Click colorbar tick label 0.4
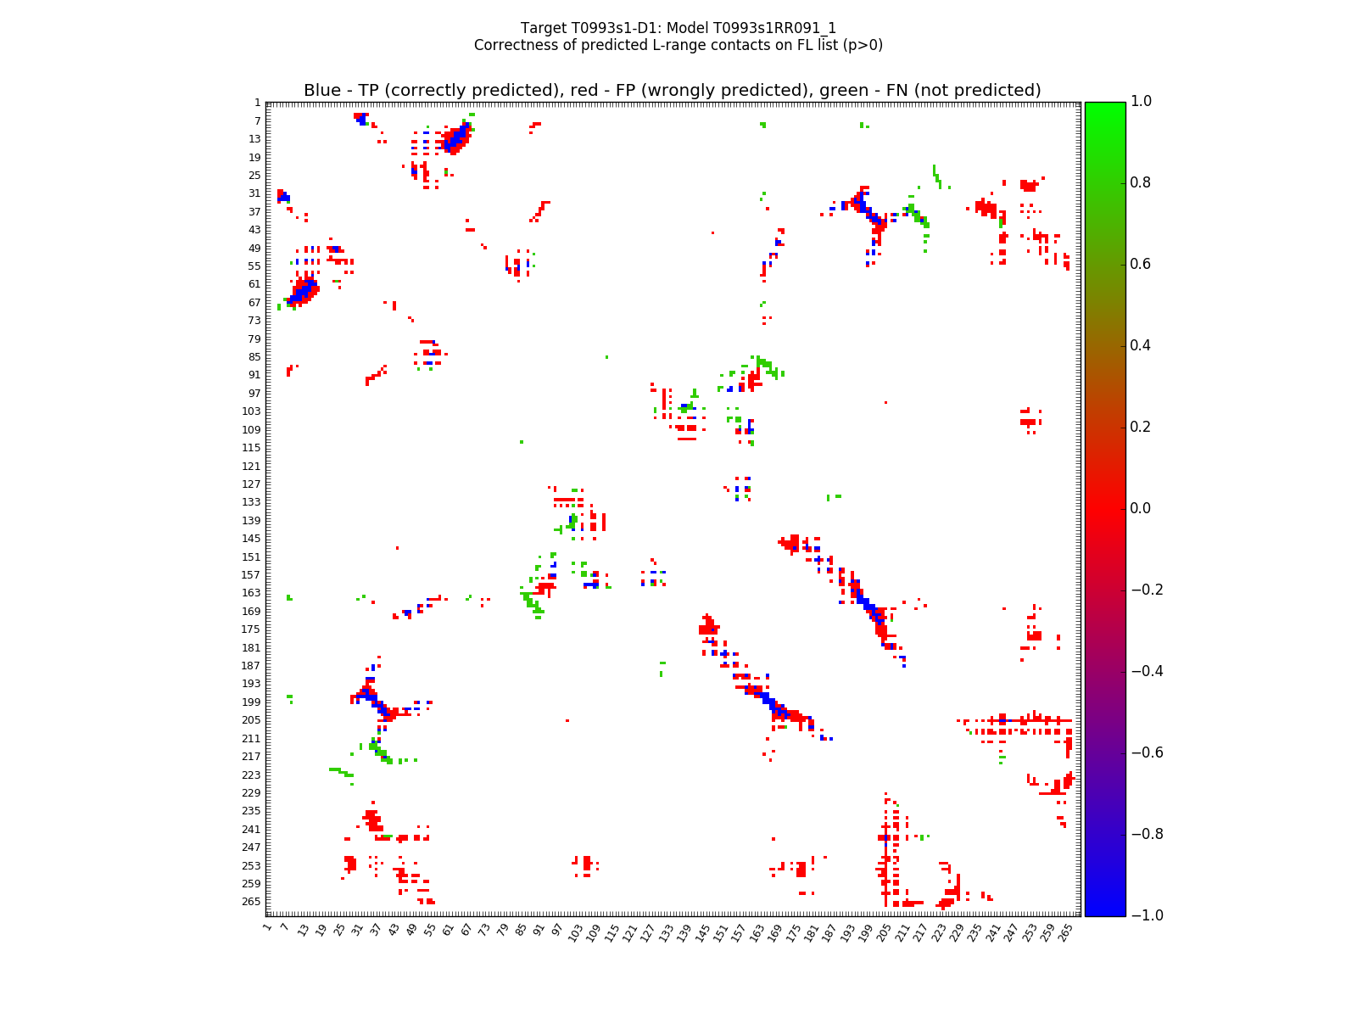 click(x=1141, y=345)
